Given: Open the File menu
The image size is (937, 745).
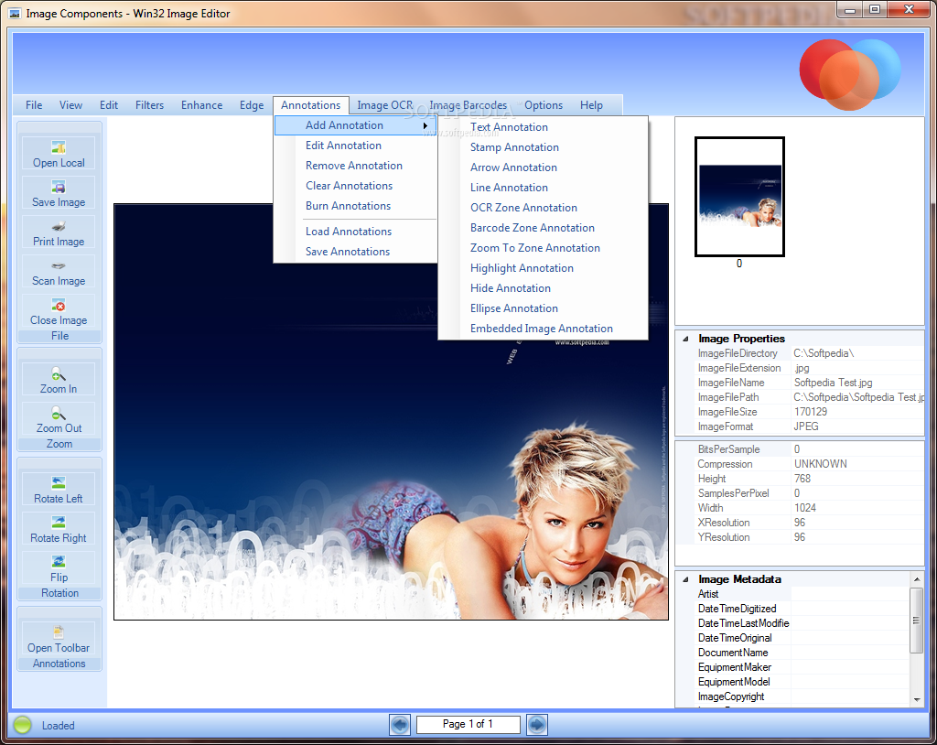Looking at the screenshot, I should coord(34,105).
